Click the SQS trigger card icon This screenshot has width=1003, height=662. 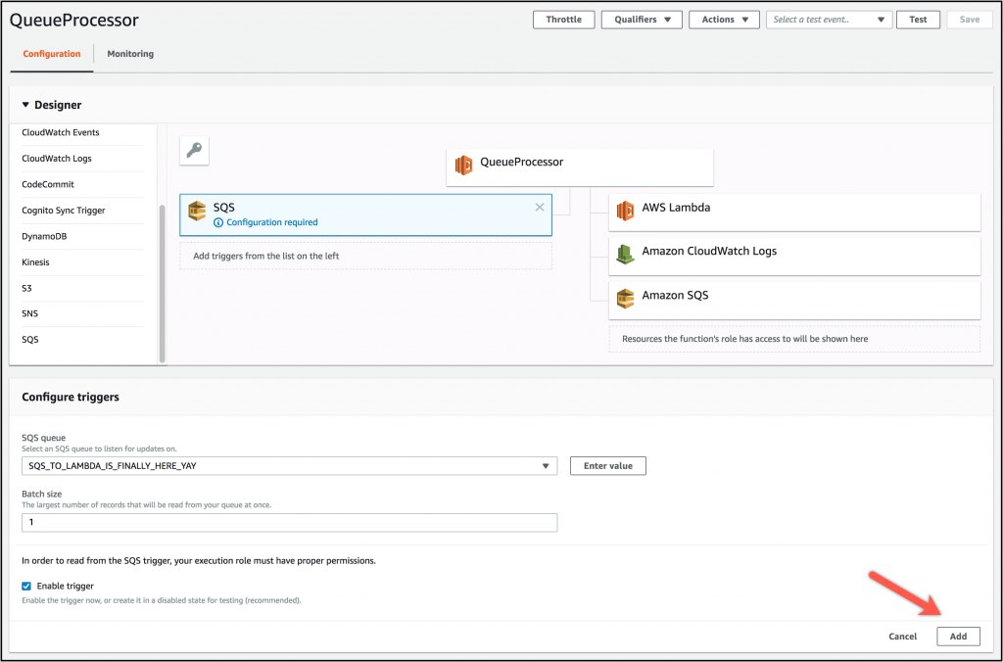[197, 211]
